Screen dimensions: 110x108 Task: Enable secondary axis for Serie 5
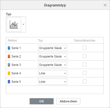click(85, 81)
